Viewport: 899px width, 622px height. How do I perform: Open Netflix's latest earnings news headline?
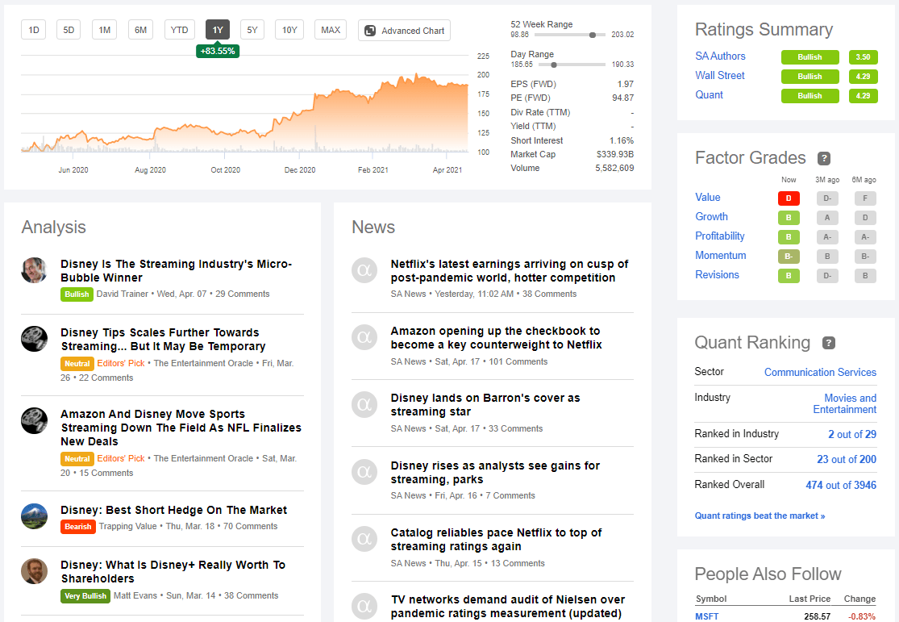(509, 271)
